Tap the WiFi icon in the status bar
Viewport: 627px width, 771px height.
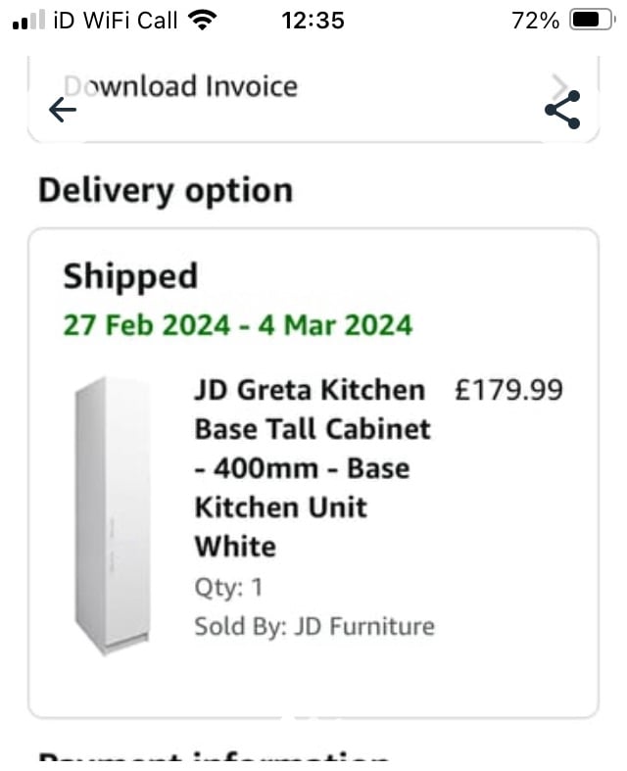(x=202, y=21)
